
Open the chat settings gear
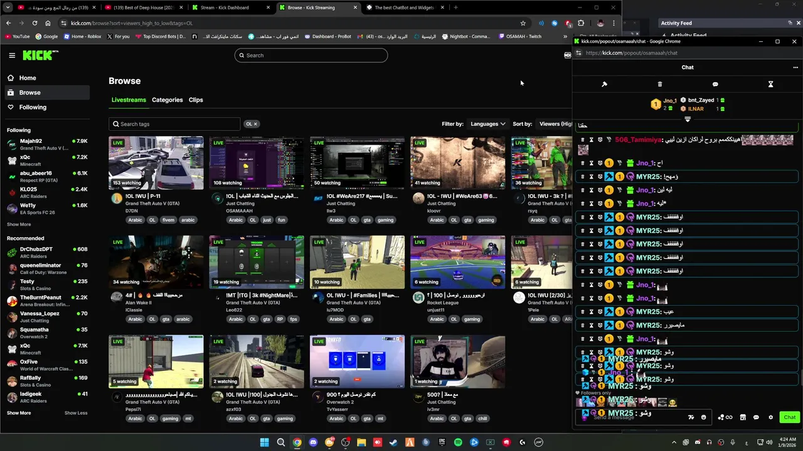click(770, 417)
